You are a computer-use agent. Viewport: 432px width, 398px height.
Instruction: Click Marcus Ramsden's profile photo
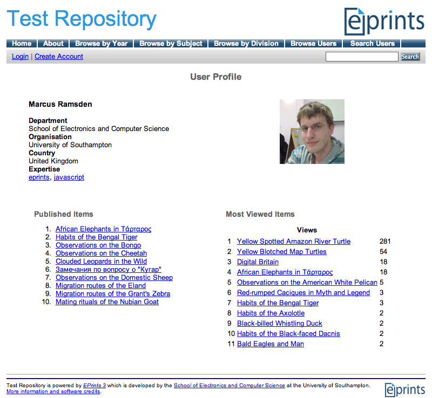click(x=312, y=132)
